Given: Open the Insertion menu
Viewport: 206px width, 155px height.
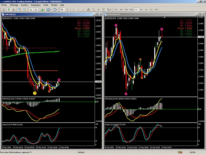Looking at the screenshot, I should pos(25,5).
